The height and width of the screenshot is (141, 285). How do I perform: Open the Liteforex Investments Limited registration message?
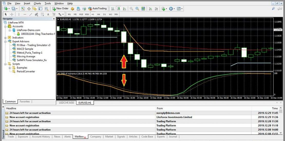coord(24,117)
